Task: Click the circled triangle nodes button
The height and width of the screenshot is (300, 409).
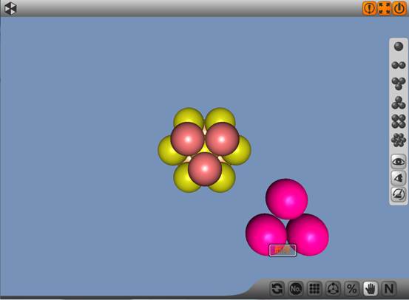Action: coord(333,288)
